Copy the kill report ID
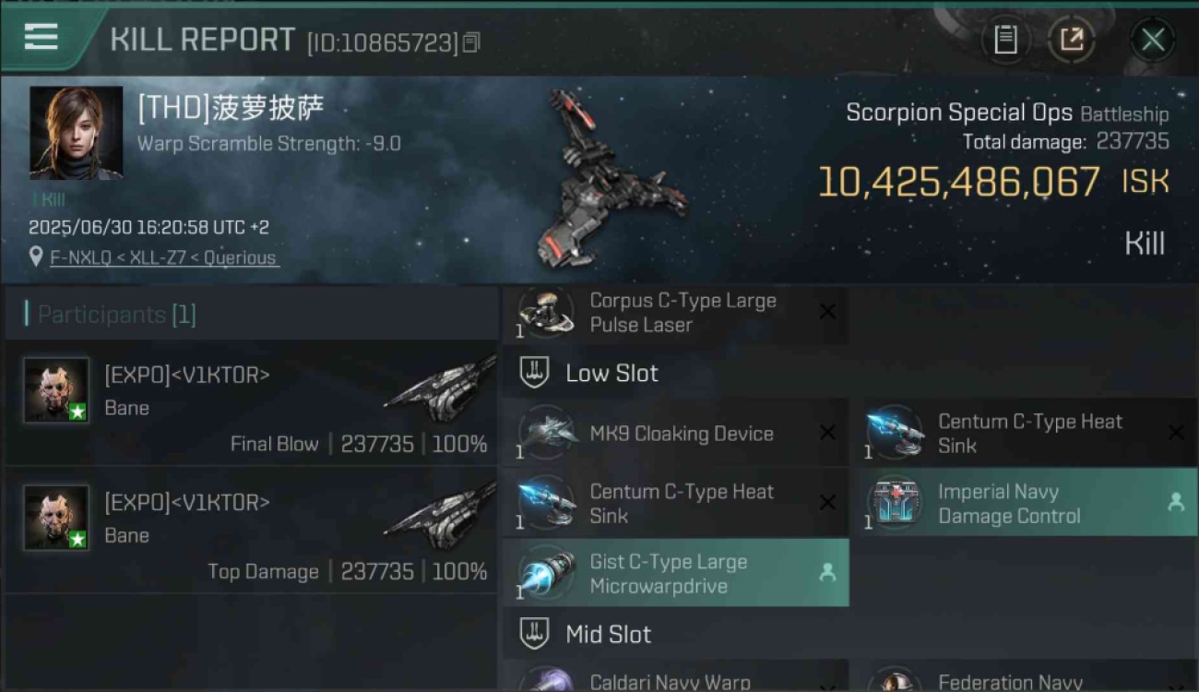Screen dimensions: 1199x692 pyautogui.click(x=471, y=42)
